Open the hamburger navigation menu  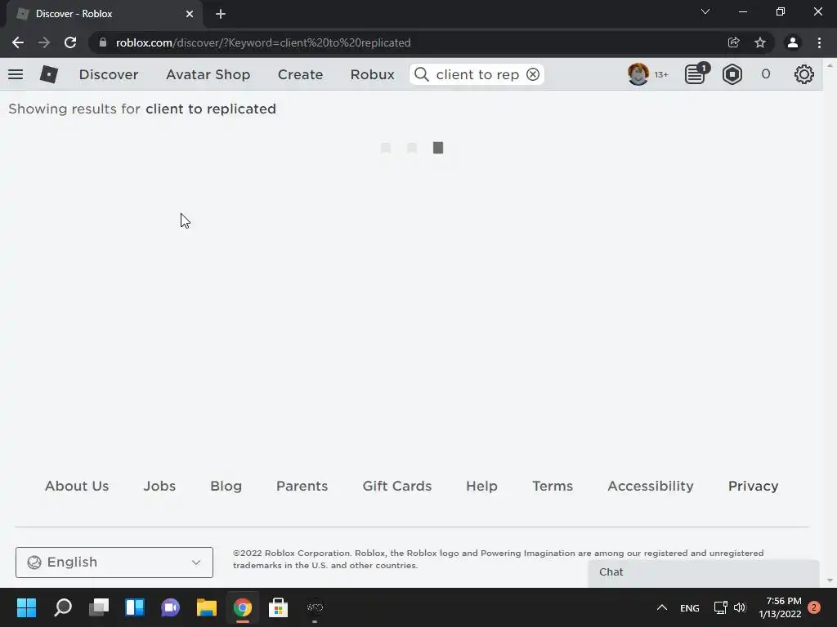[16, 74]
